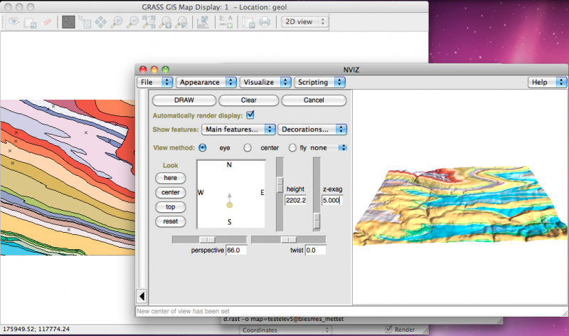Select the eye view method

(x=203, y=147)
